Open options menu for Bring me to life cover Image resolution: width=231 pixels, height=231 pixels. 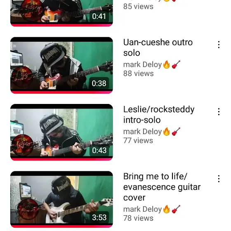[x=219, y=179]
